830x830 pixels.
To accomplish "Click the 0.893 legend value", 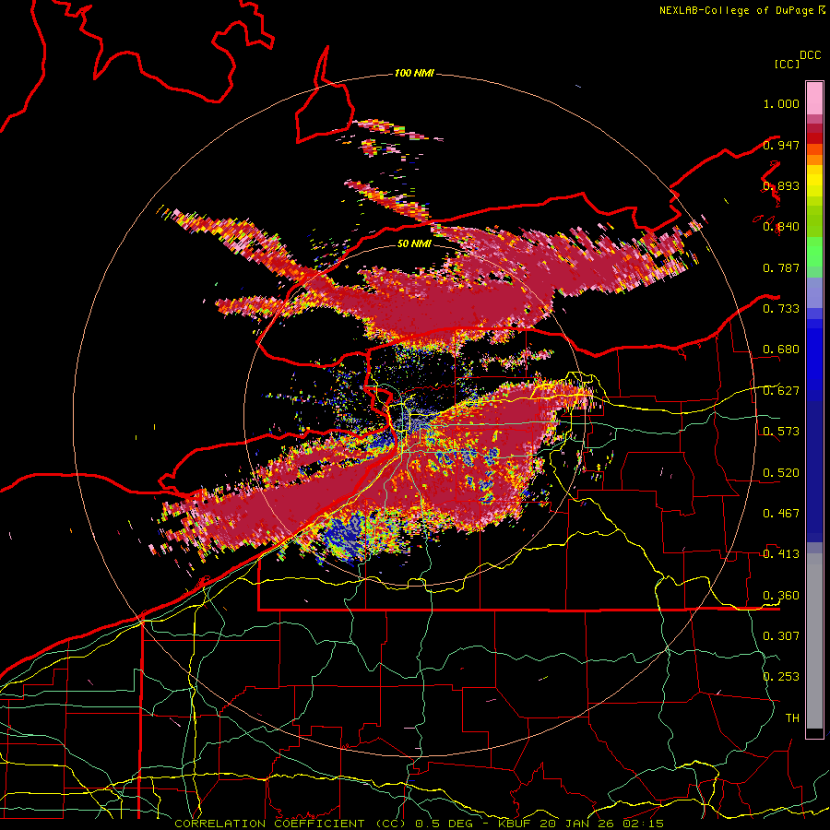I will [x=781, y=185].
